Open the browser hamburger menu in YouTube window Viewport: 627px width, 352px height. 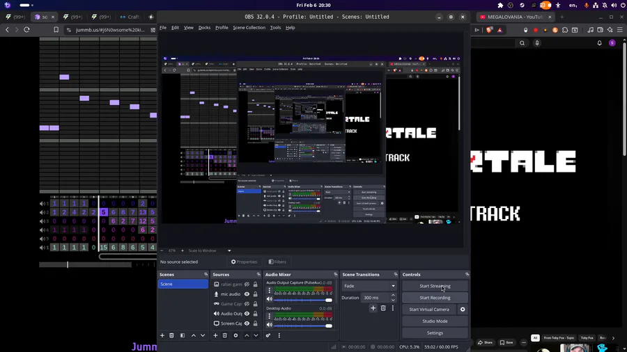620,30
